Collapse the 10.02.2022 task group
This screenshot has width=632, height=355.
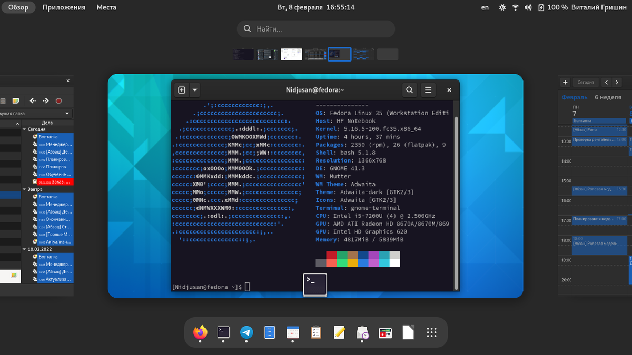click(x=24, y=249)
